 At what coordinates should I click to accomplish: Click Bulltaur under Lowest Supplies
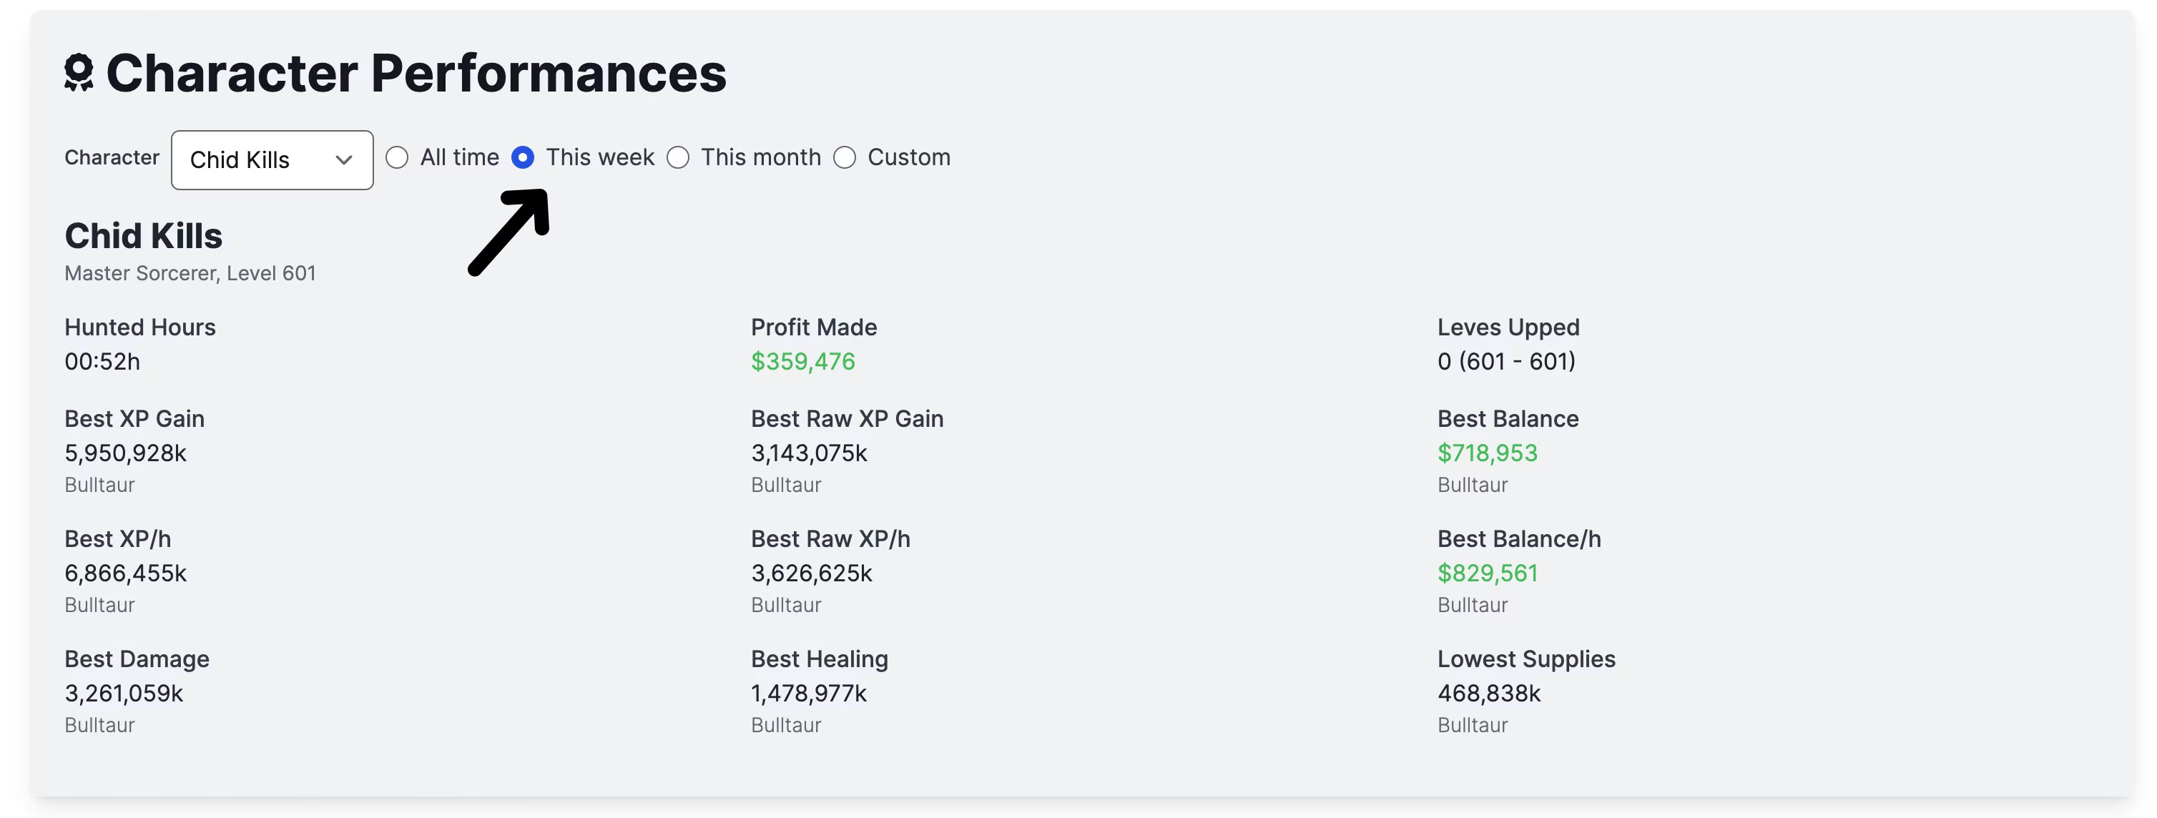pos(1472,725)
